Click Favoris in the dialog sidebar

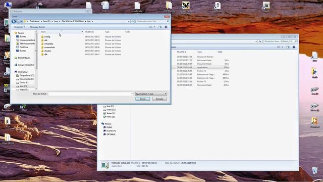click(x=21, y=33)
